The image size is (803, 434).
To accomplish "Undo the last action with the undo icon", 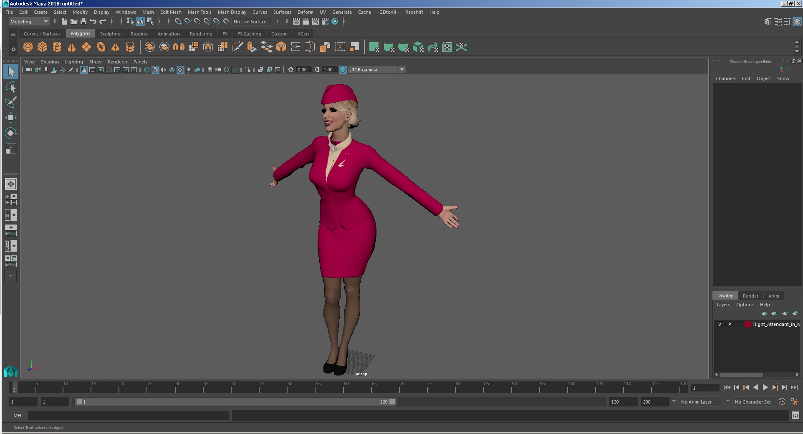I will [x=93, y=22].
